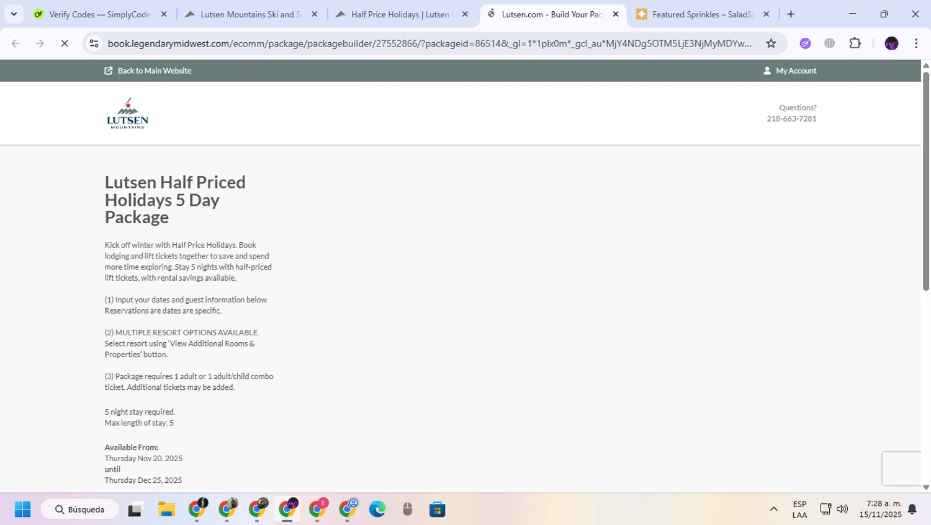This screenshot has width=931, height=525.
Task: Open the sixth Chrome taskbar icon
Action: 348,510
